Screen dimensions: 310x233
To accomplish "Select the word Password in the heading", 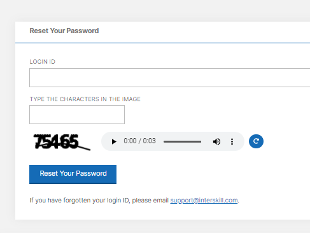I will [83, 31].
